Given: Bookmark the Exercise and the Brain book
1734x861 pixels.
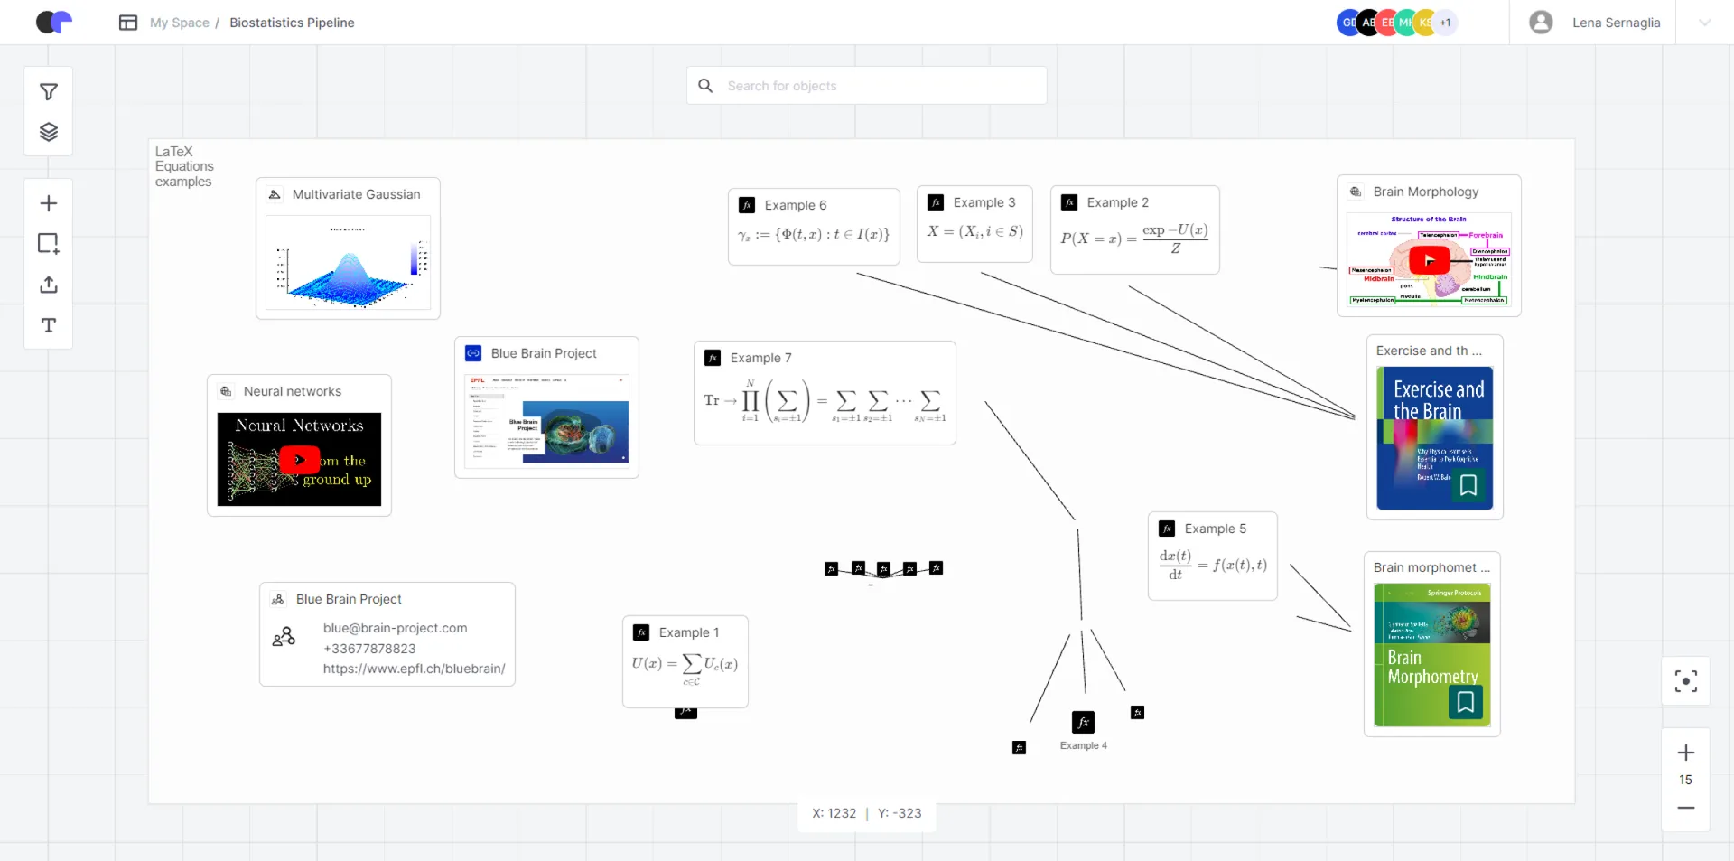Looking at the screenshot, I should tap(1468, 485).
